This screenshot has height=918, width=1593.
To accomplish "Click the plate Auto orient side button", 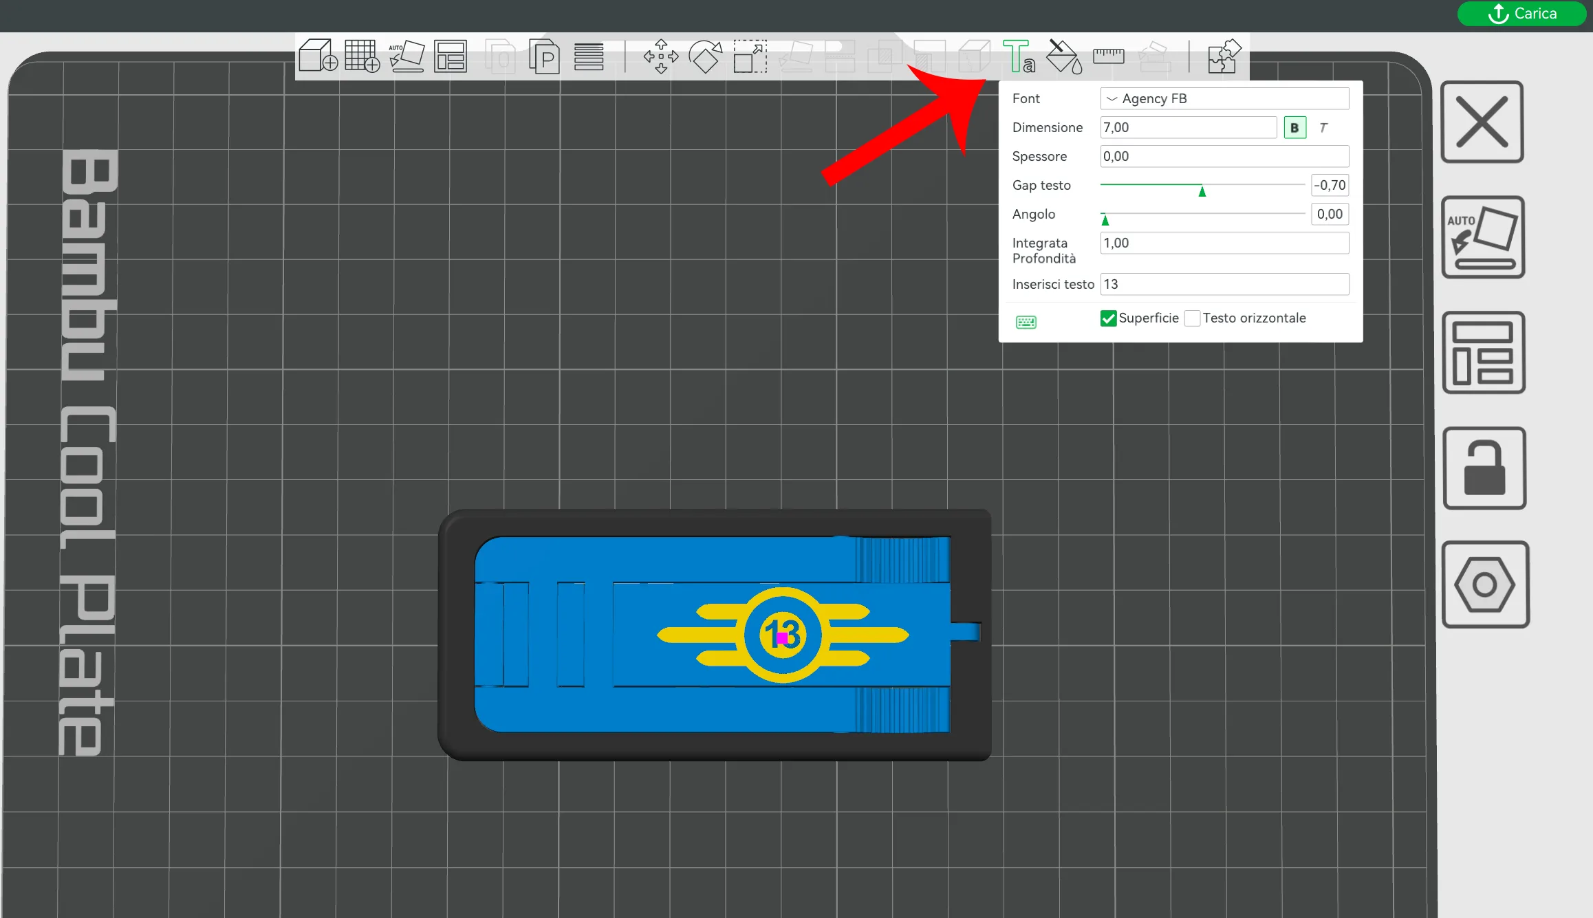I will (1483, 237).
